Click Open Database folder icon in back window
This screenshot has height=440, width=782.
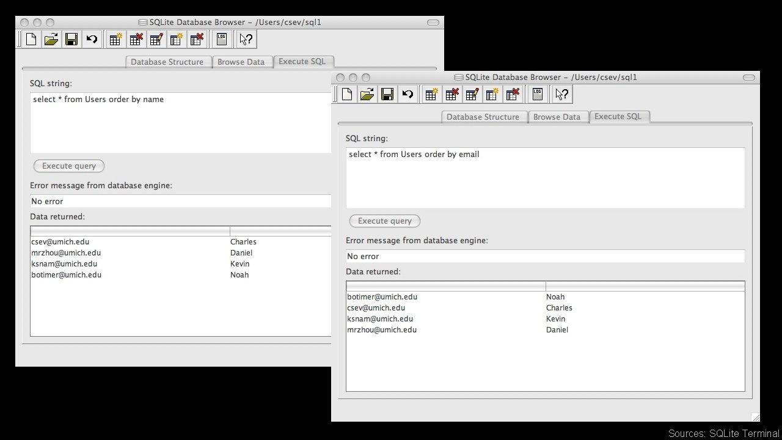tap(51, 40)
